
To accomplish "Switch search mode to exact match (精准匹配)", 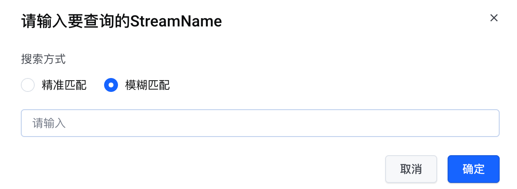I will point(28,85).
